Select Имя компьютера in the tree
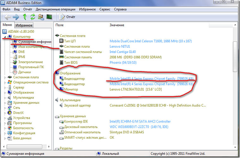 coord(31,47)
